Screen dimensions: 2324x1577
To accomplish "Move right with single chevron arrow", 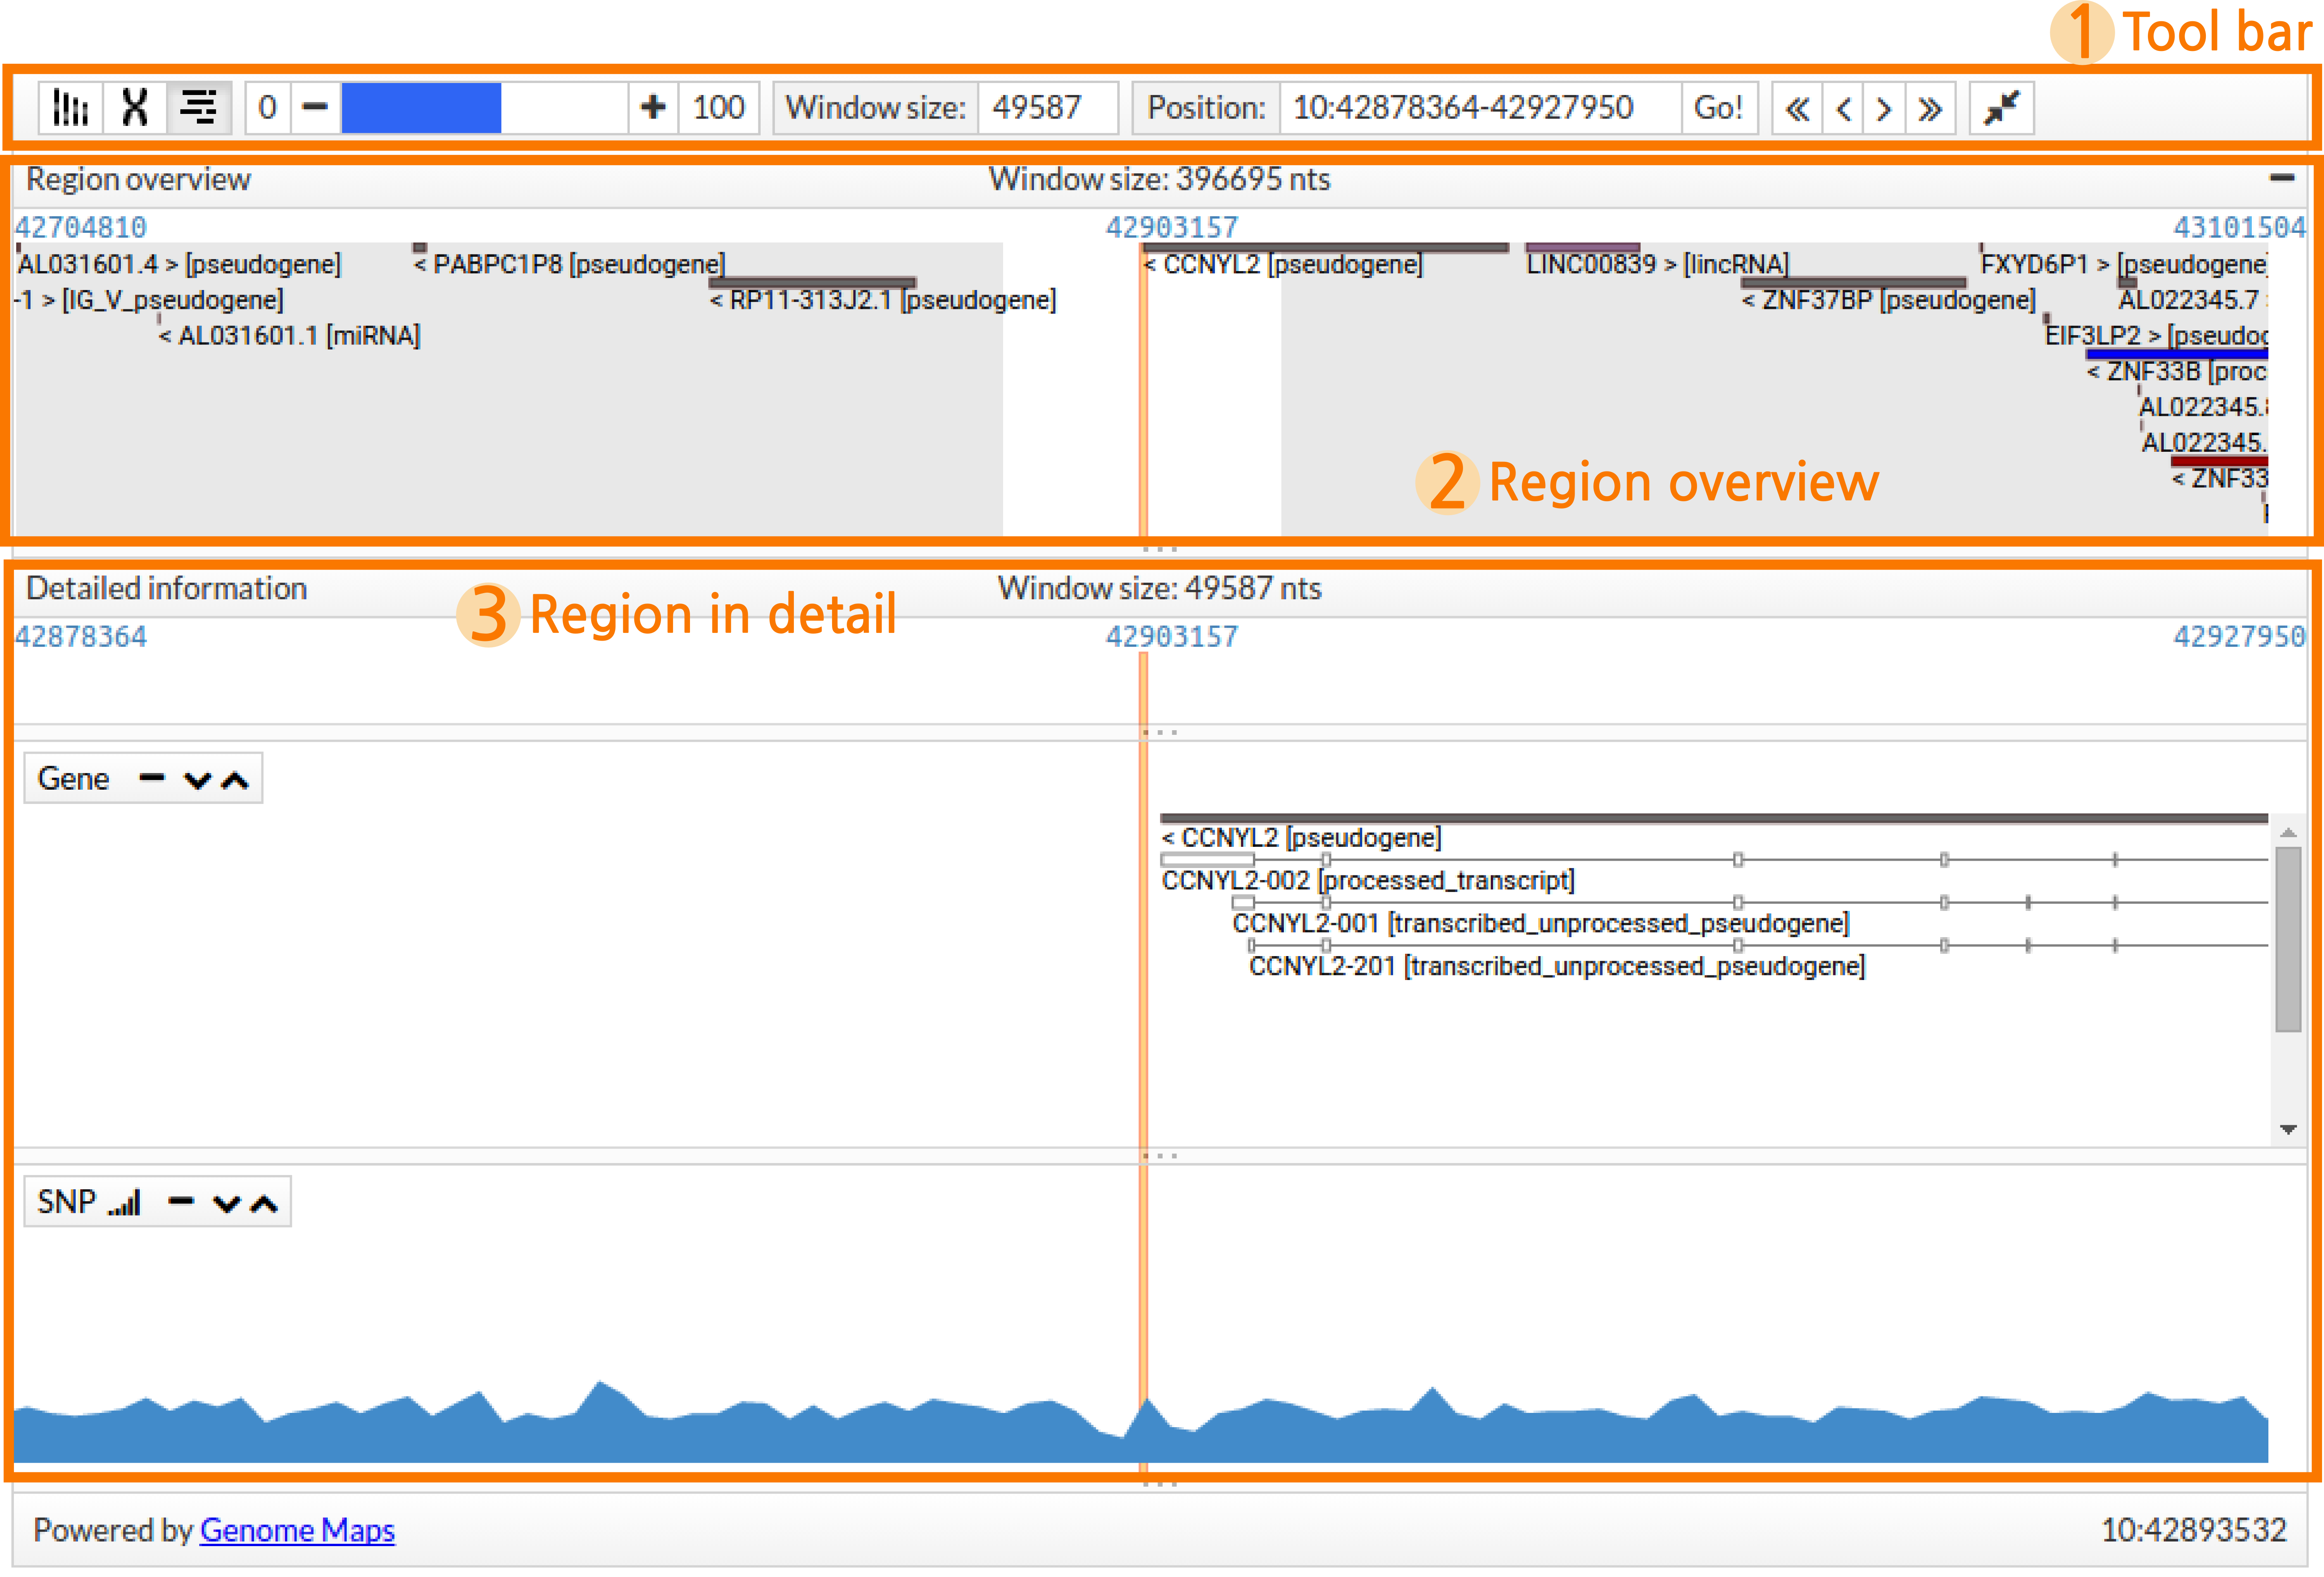I will [1884, 108].
